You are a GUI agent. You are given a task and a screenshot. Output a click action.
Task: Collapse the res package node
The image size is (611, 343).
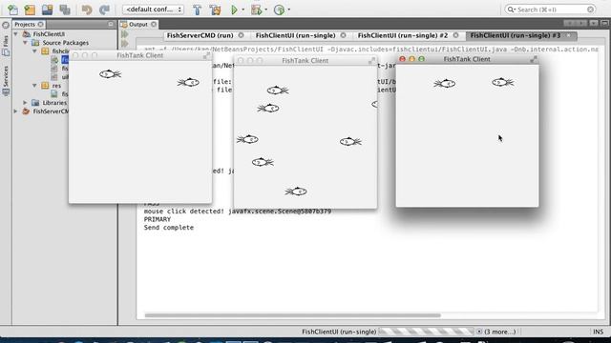pyautogui.click(x=34, y=86)
